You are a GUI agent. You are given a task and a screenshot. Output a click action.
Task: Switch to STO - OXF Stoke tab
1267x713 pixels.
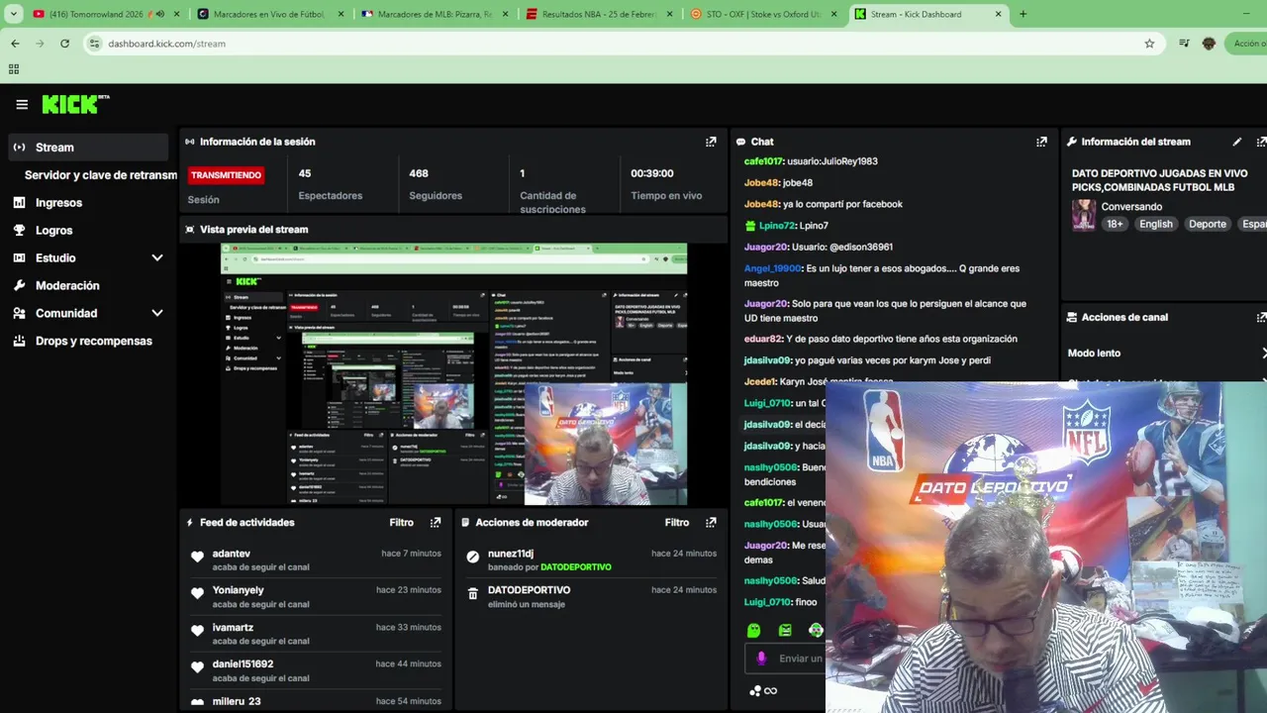pyautogui.click(x=764, y=14)
